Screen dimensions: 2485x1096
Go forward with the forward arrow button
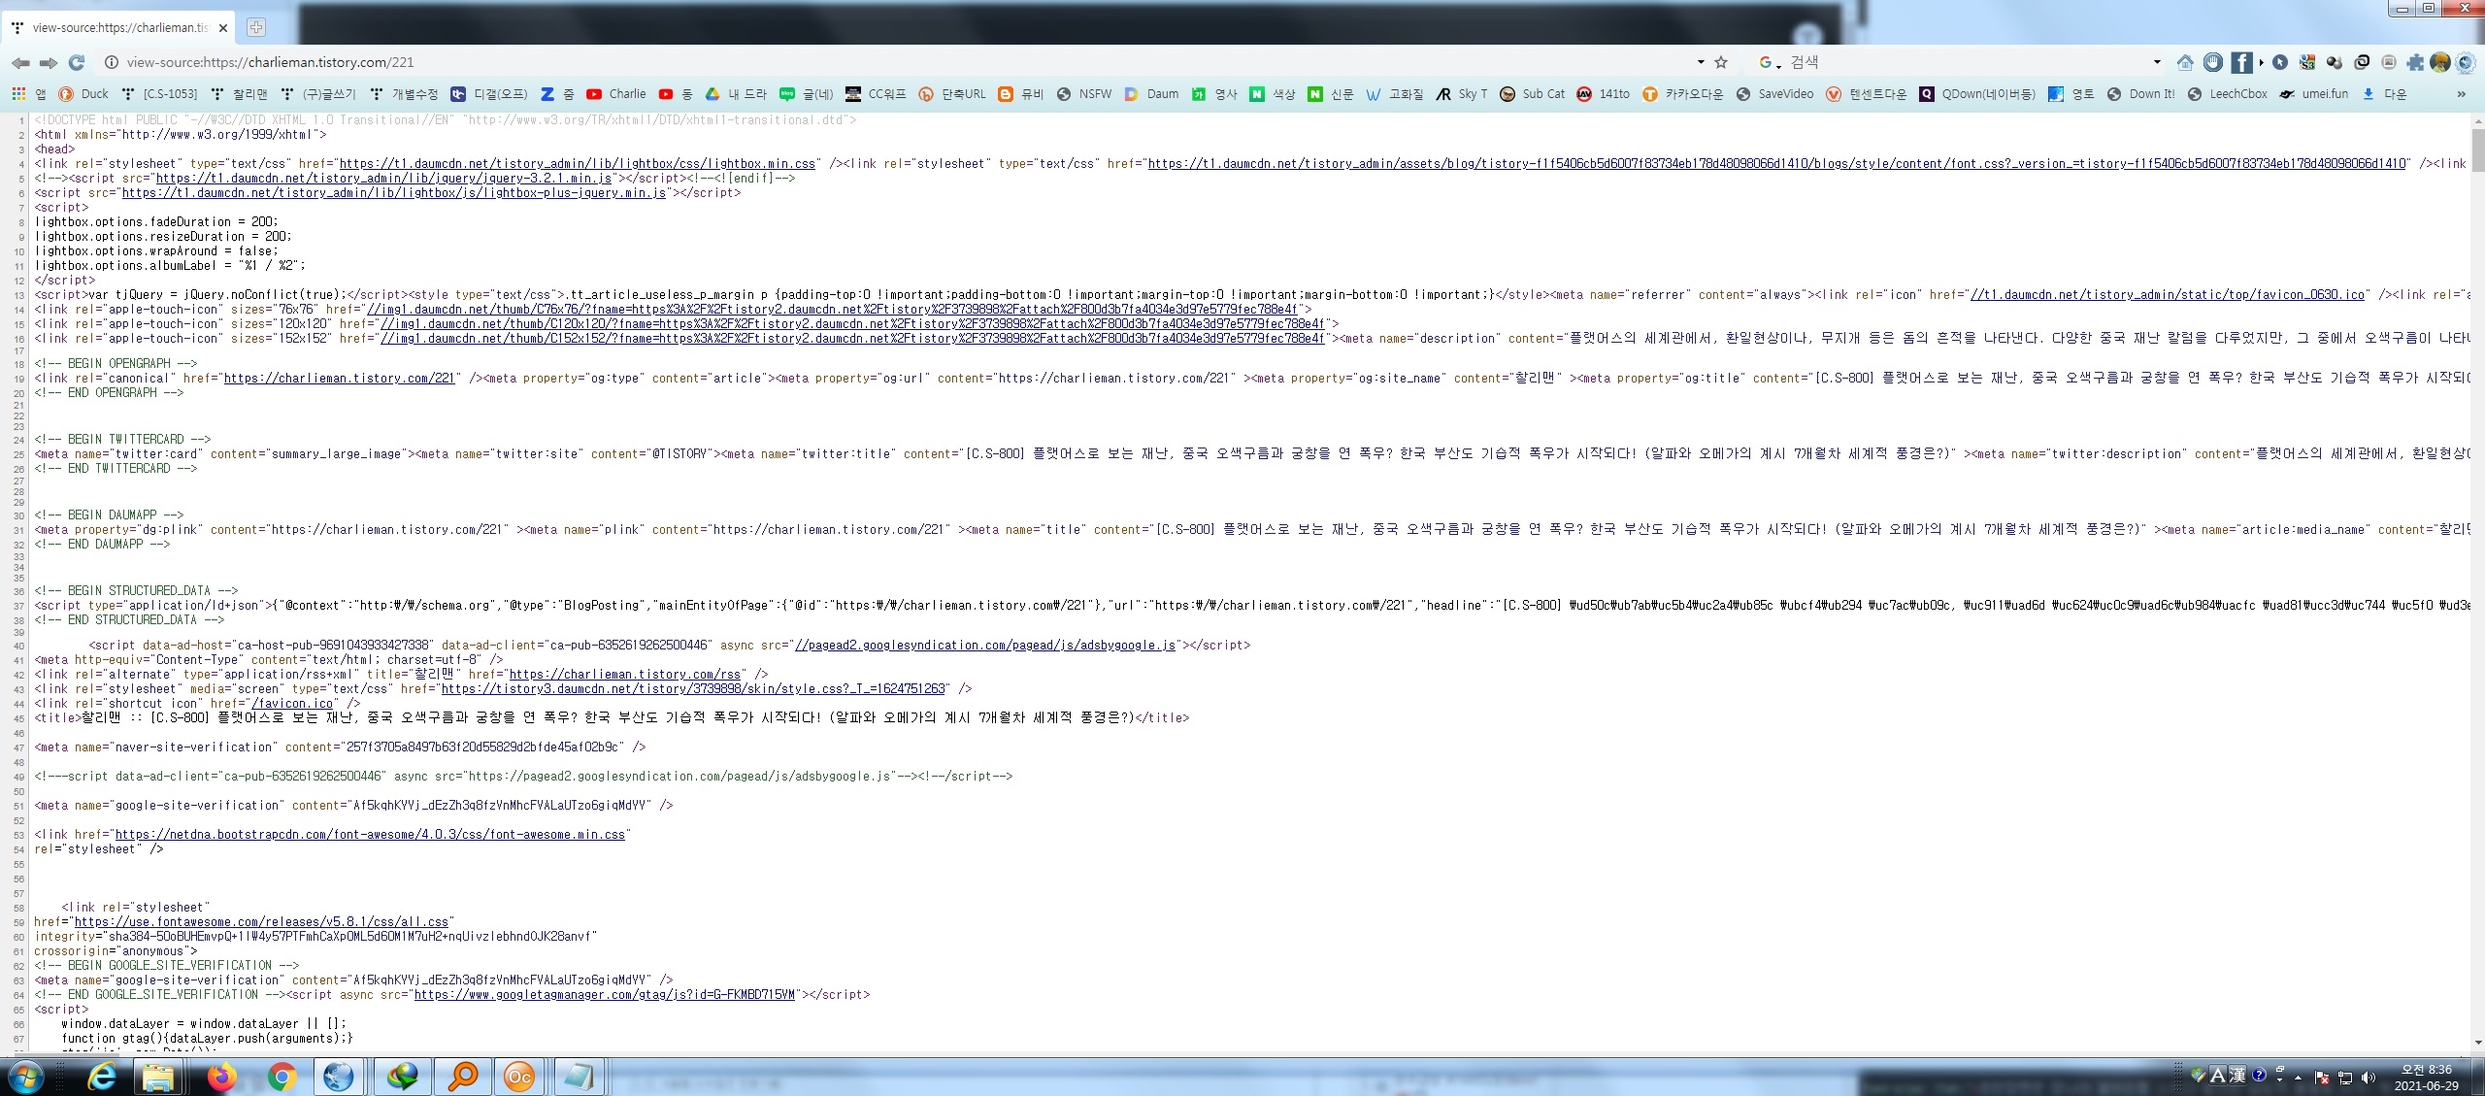point(49,62)
